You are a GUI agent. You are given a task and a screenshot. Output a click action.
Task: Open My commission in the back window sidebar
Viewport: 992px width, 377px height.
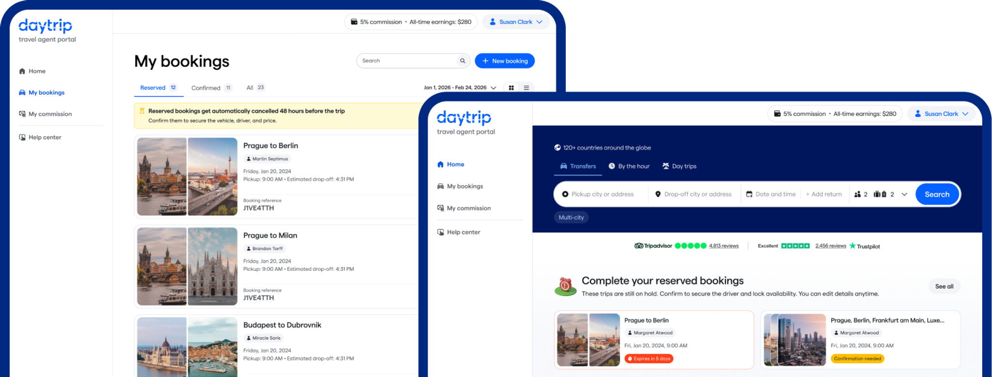(46, 114)
